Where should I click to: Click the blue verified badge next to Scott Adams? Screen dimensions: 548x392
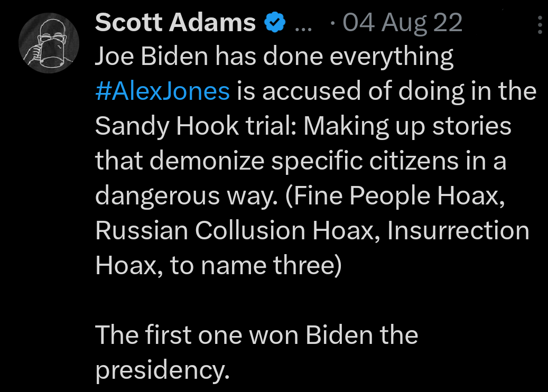274,22
